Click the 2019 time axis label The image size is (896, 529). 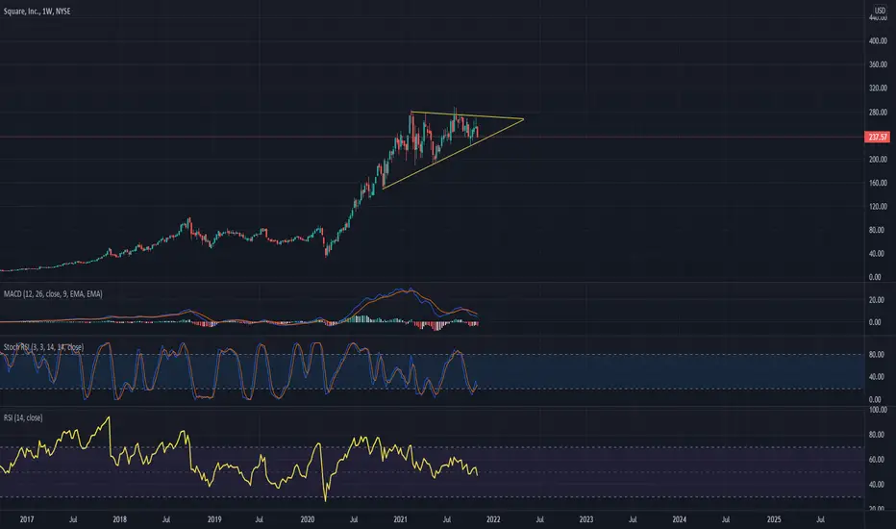(x=214, y=519)
